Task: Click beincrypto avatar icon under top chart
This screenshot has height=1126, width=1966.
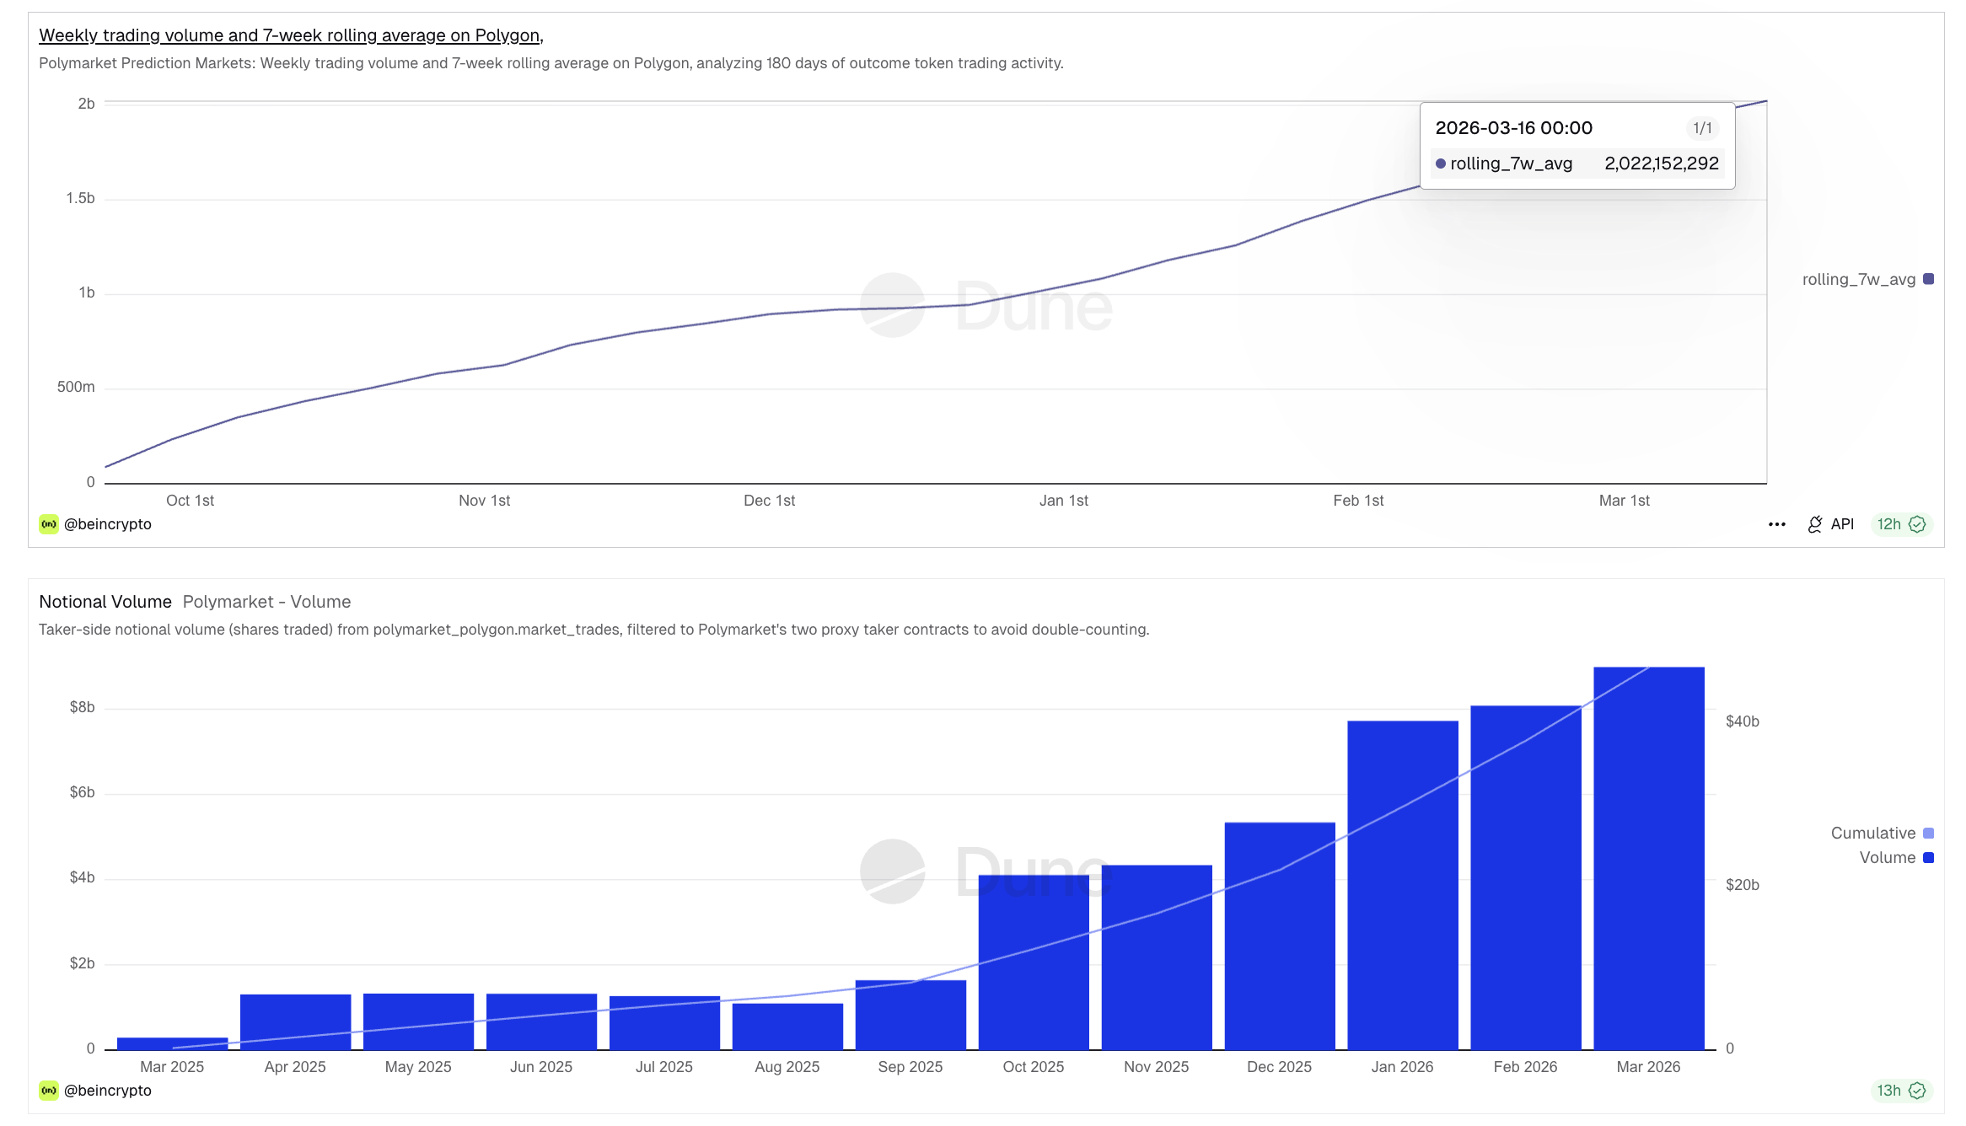Action: click(49, 524)
